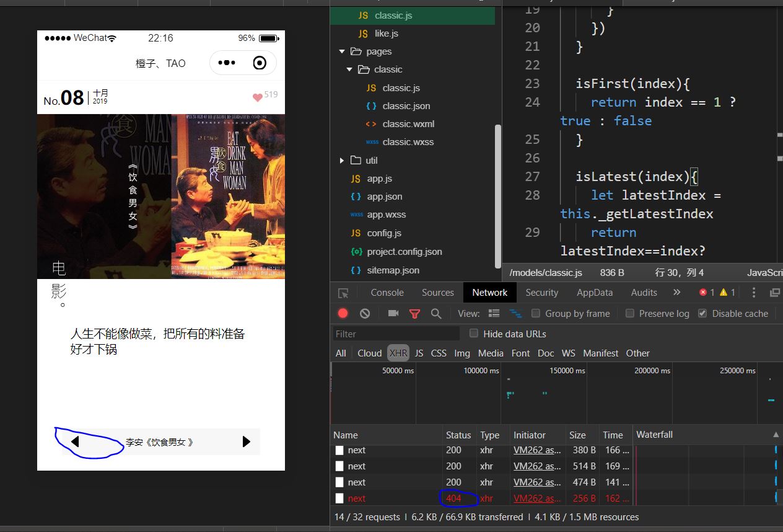Filter requests by Cloud
The image size is (783, 532).
pos(370,353)
